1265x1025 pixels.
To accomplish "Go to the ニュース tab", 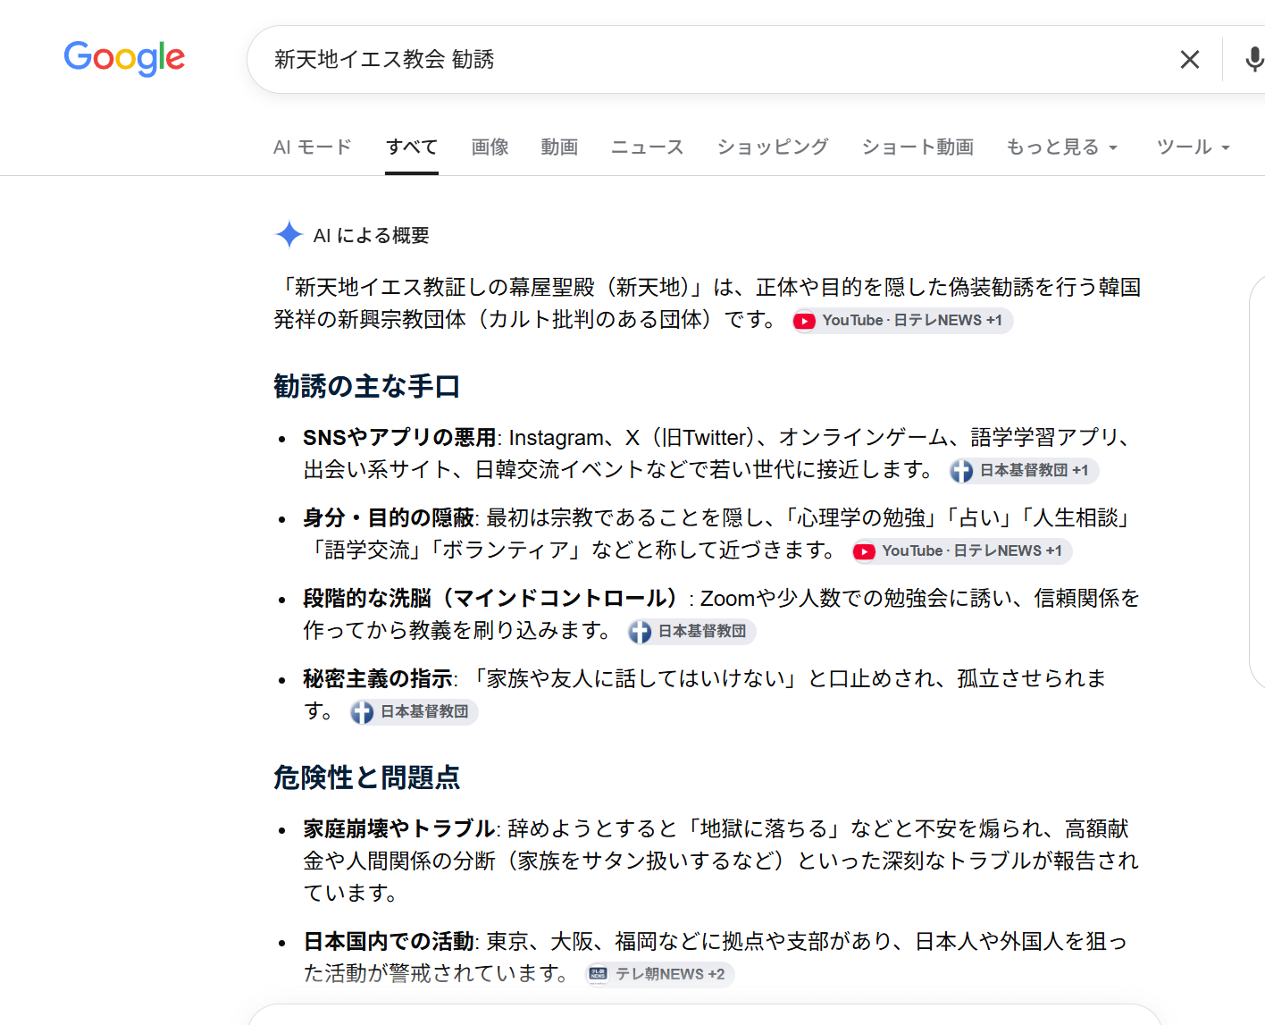I will 647,147.
